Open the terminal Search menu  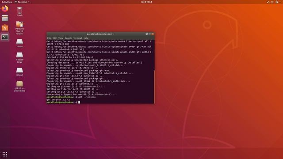point(68,38)
